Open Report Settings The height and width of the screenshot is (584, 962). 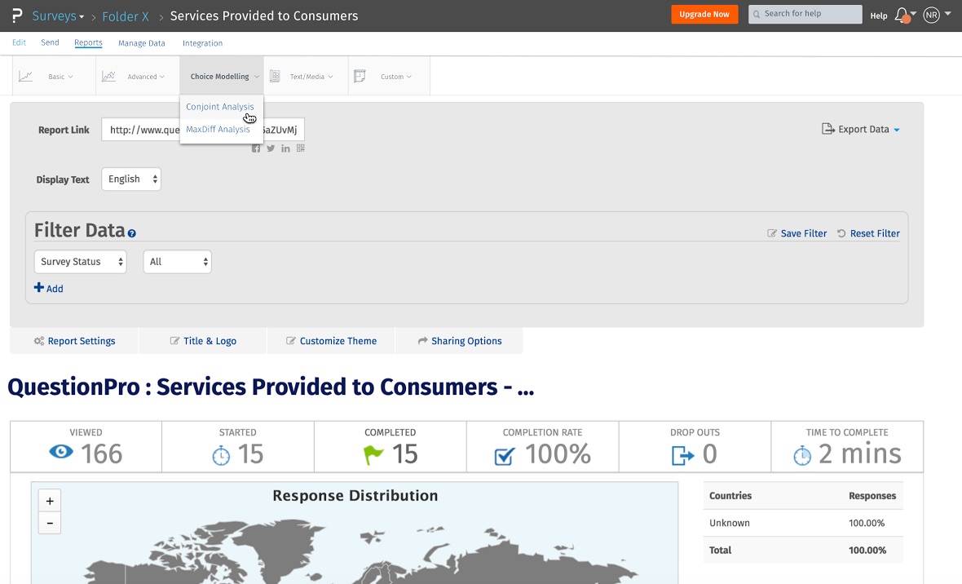[74, 341]
